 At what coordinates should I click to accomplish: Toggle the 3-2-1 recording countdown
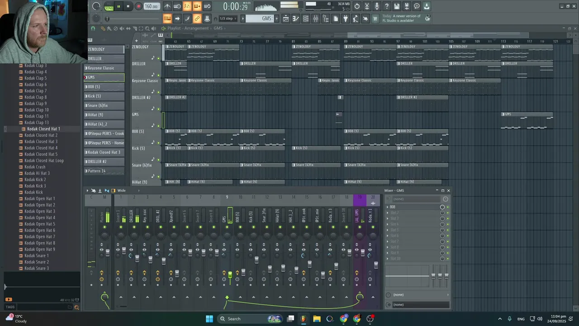point(187,6)
